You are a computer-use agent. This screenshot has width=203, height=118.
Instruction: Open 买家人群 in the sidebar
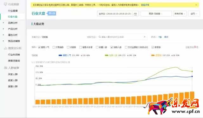point(13,74)
